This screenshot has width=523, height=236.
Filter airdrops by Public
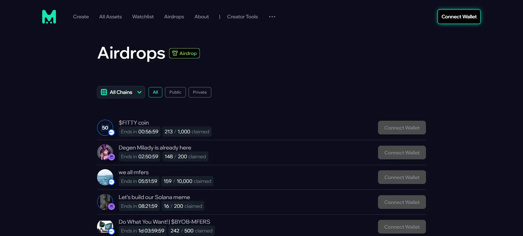pyautogui.click(x=175, y=92)
